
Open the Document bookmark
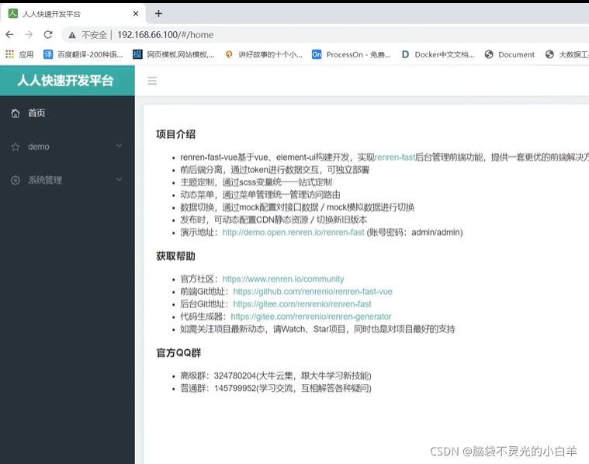(510, 54)
